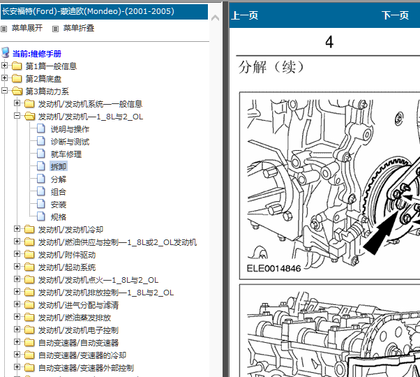Click the list icon beside 菜单折叠

tap(55, 29)
